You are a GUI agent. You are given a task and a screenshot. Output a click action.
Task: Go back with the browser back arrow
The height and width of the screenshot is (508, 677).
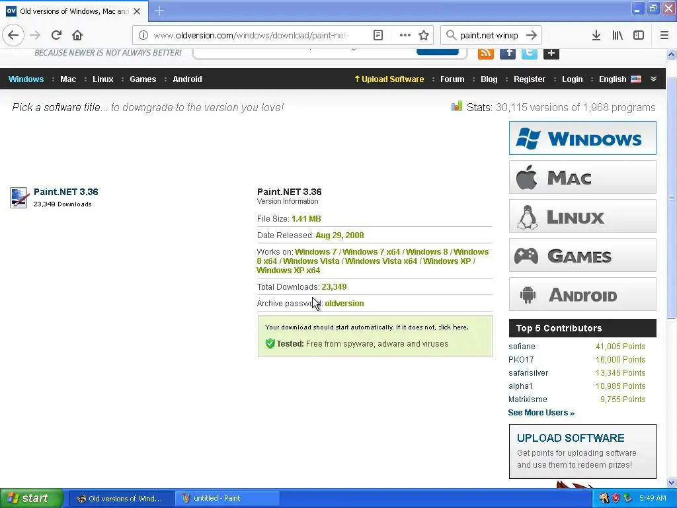point(13,35)
